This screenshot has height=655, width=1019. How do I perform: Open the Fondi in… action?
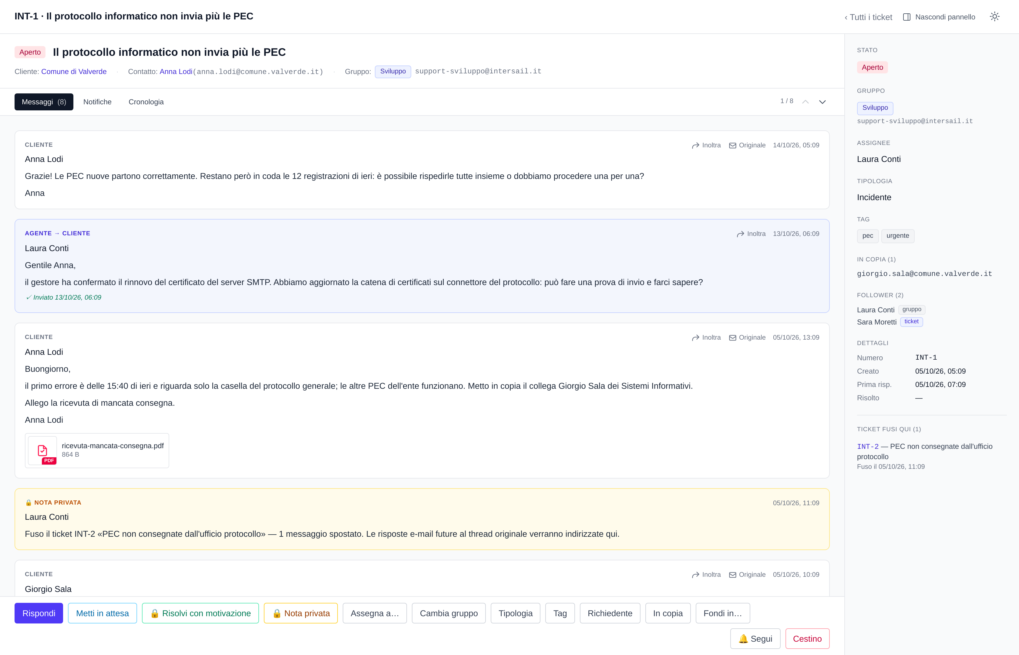click(723, 613)
